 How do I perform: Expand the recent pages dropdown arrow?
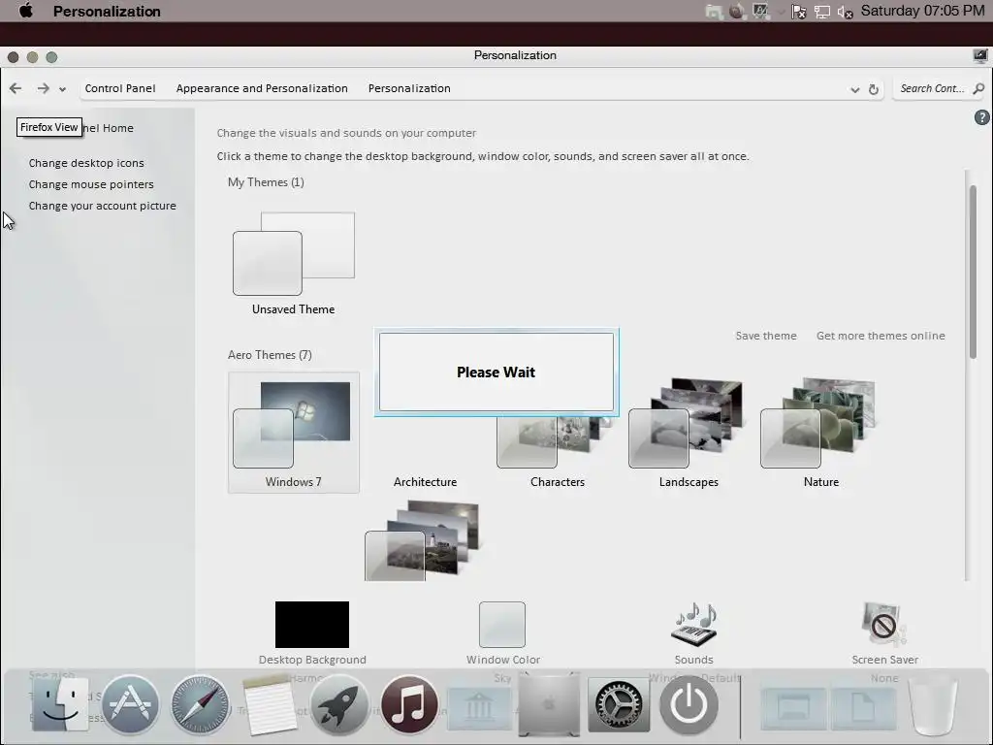62,89
